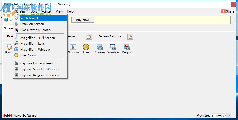Image resolution: width=238 pixels, height=120 pixels.
Task: Click Live Zoom item icon
Action: [x=16, y=55]
